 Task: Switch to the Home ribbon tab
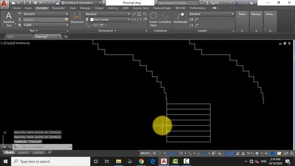coord(17,8)
